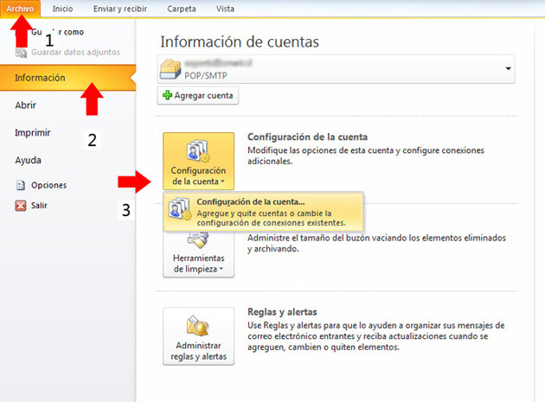This screenshot has width=545, height=402.
Task: Select Información in the sidebar
Action: [67, 78]
